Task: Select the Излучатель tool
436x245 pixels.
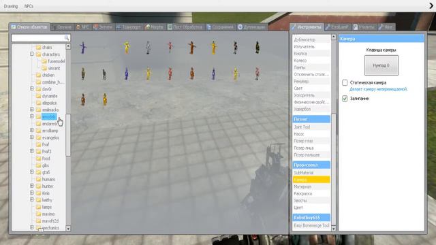Action: pyautogui.click(x=311, y=47)
